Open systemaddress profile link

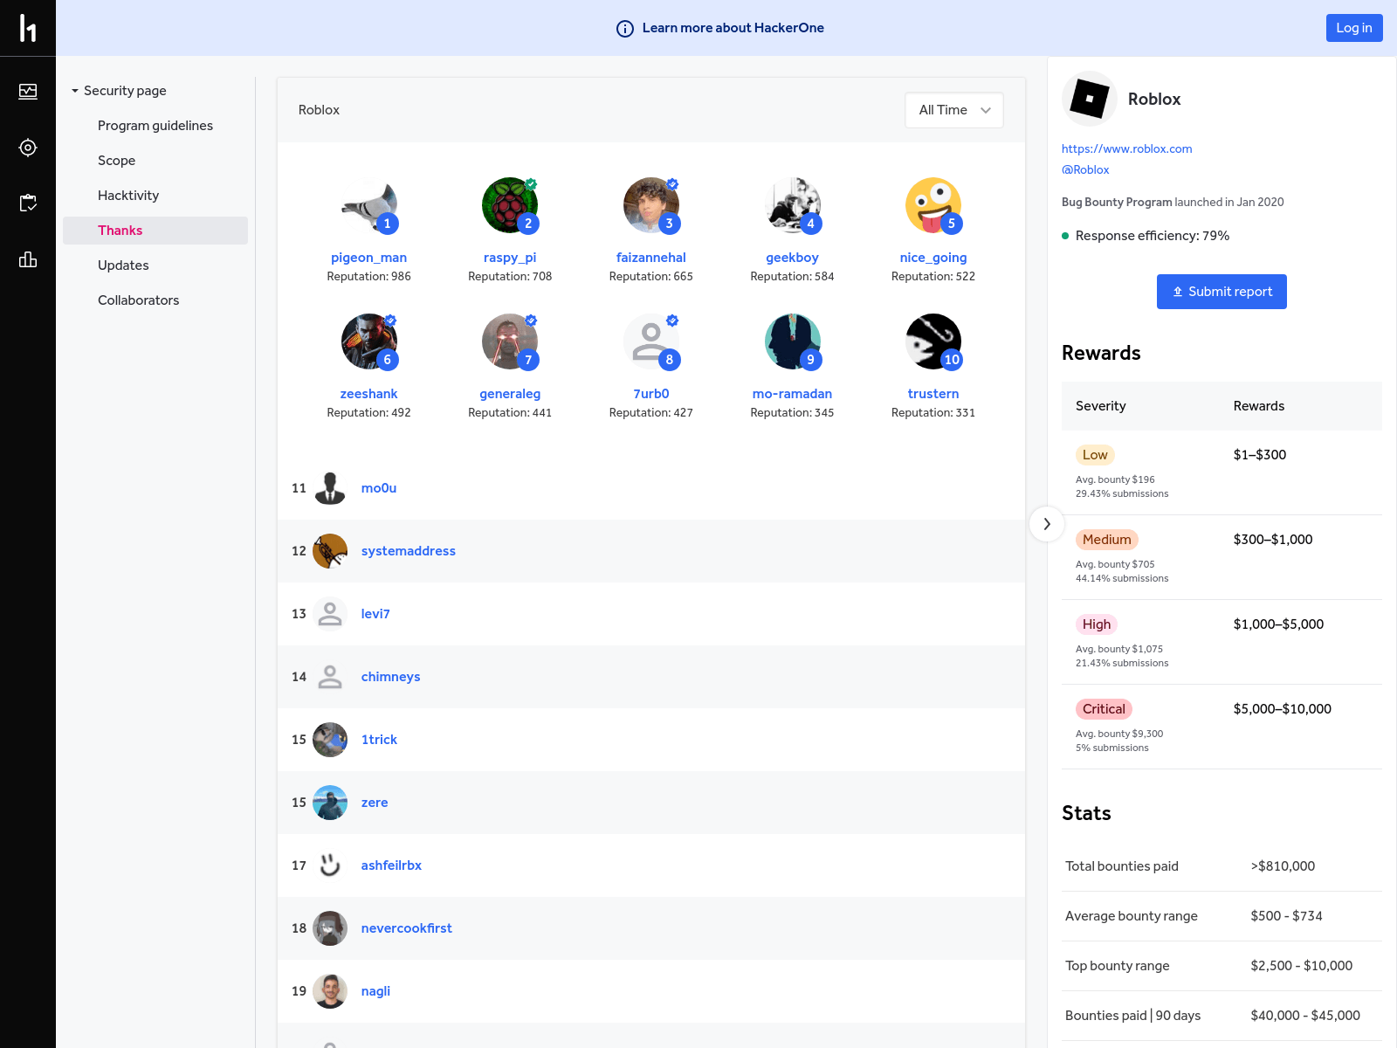[409, 551]
